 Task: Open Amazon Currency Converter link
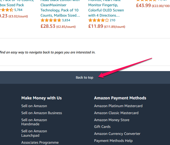point(117,134)
